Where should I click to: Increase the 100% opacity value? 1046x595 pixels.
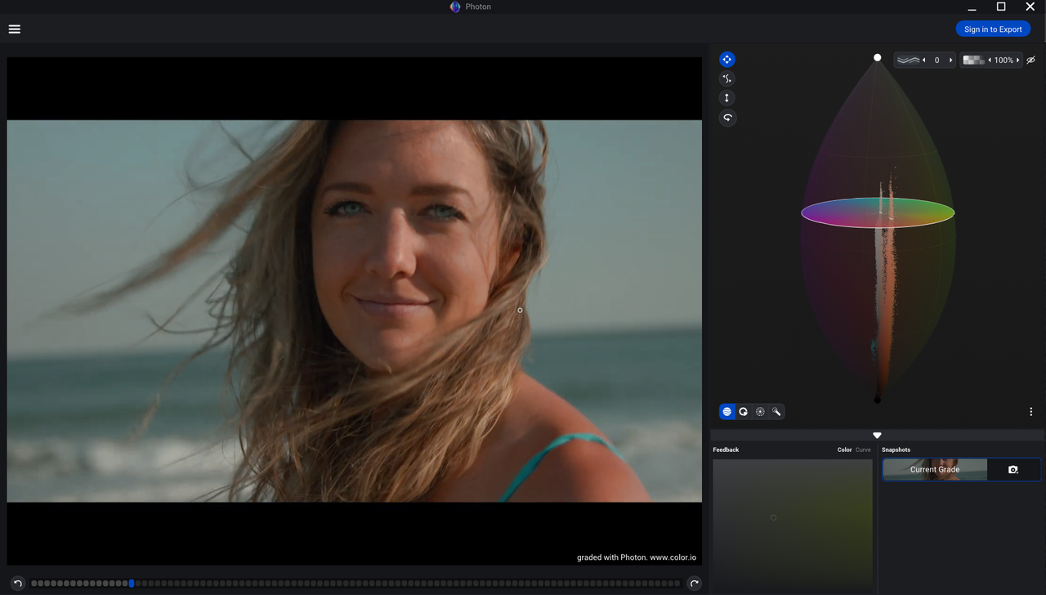pos(1017,60)
